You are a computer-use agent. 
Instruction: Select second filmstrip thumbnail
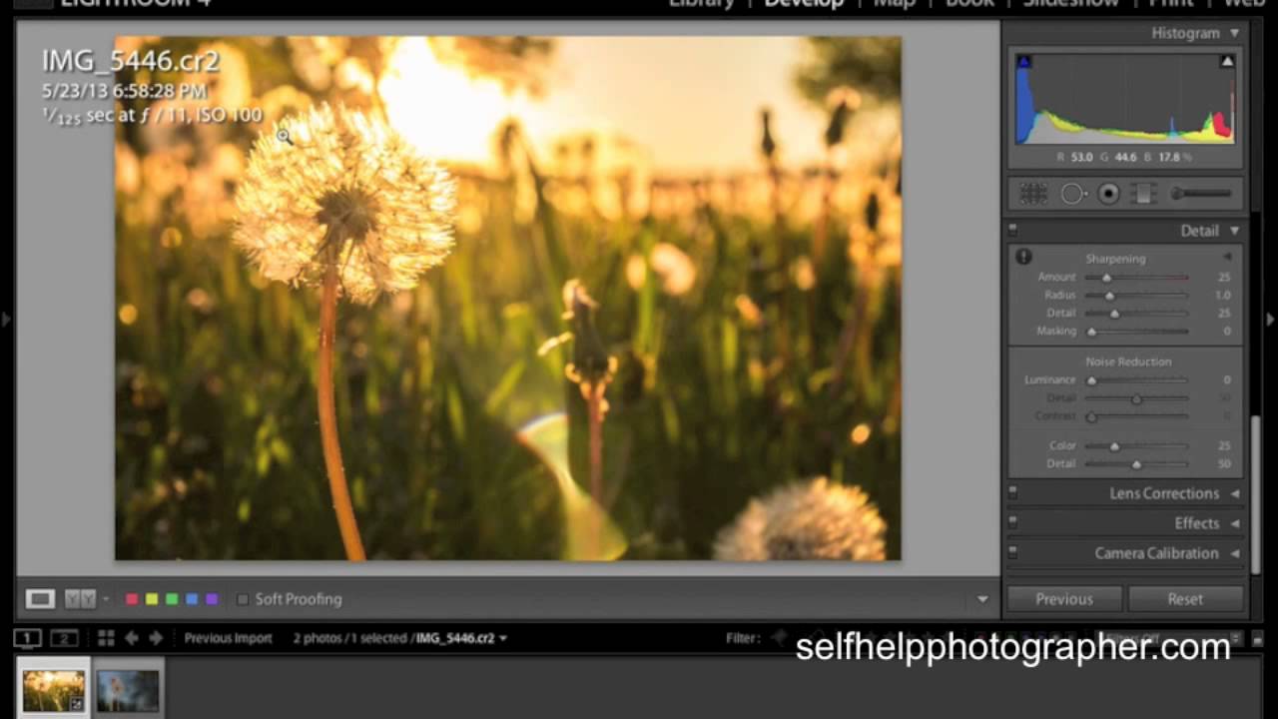point(128,691)
